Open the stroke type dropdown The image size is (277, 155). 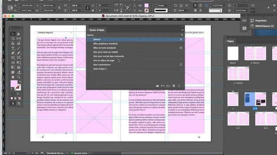pyautogui.click(x=169, y=10)
